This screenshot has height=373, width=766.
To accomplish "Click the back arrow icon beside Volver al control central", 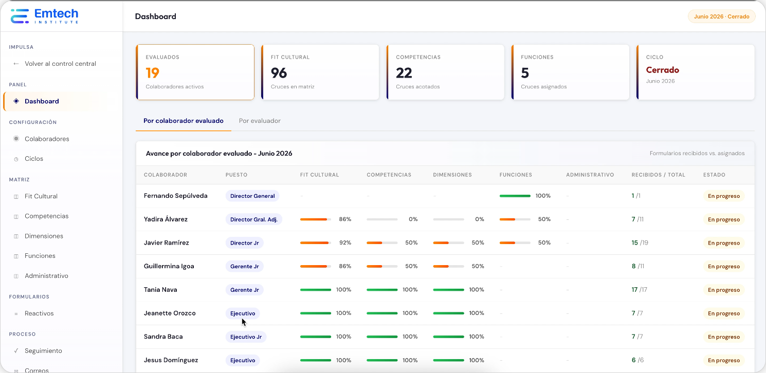I will pos(16,64).
